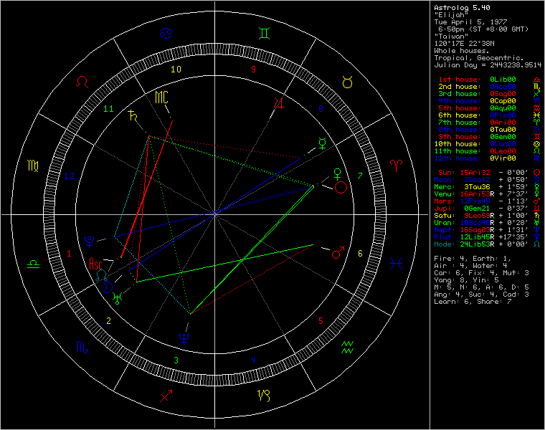
Task: Click the Julian Day value line
Action: [x=488, y=65]
